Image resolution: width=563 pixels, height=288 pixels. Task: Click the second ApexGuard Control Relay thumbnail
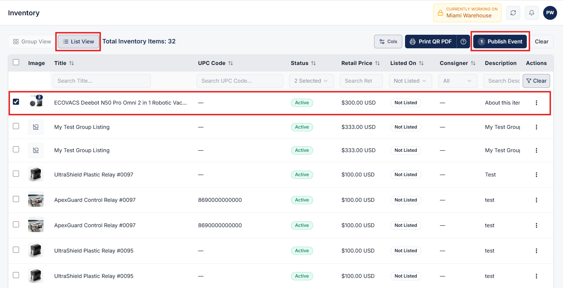tap(36, 224)
